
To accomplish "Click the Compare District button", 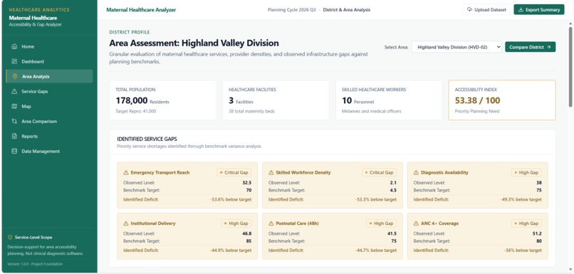I will [x=530, y=47].
